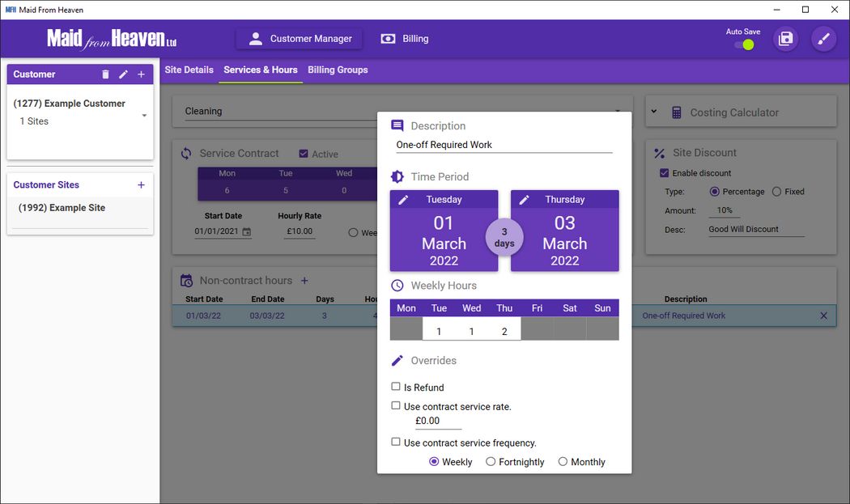The width and height of the screenshot is (850, 504).
Task: Delete customer using trash icon
Action: 105,74
